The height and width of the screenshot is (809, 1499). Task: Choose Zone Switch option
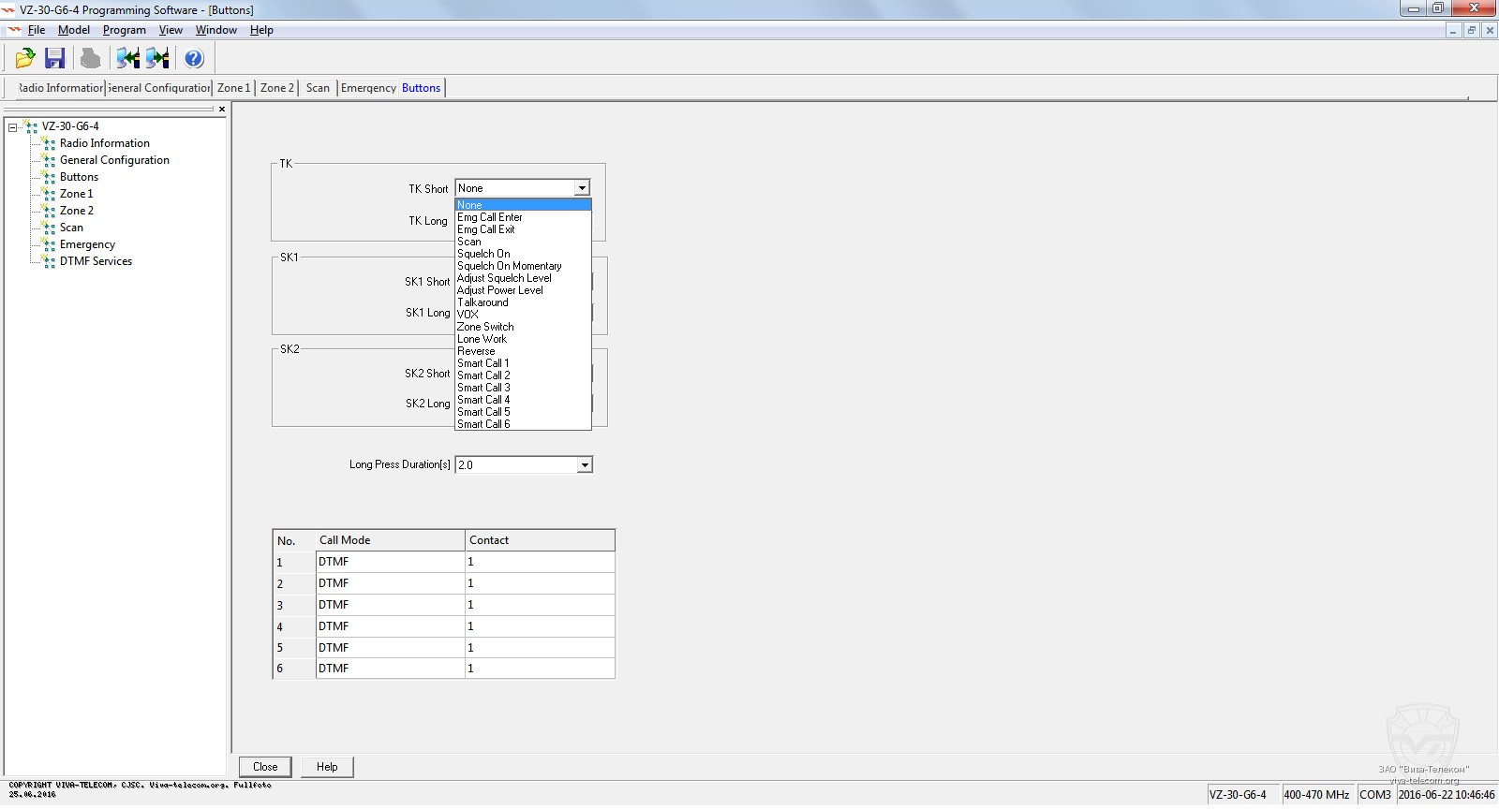523,327
